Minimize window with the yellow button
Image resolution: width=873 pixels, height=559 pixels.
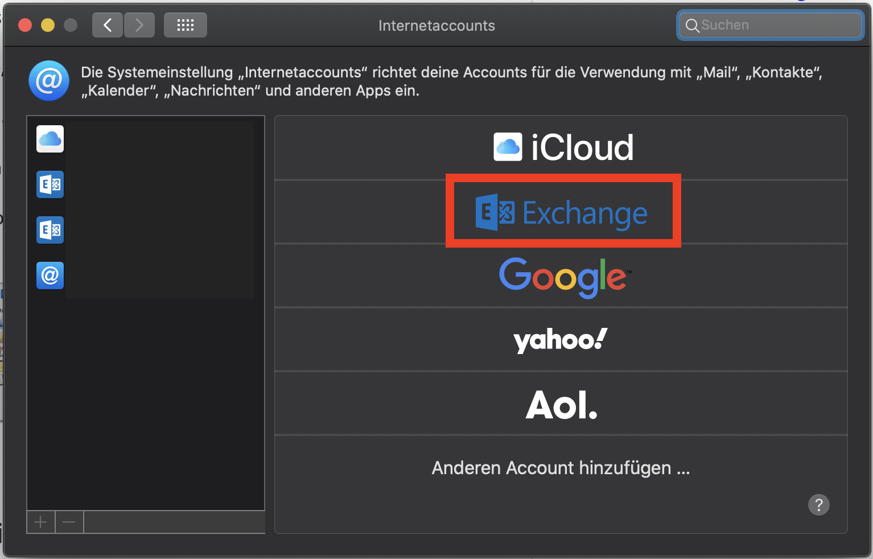click(48, 25)
